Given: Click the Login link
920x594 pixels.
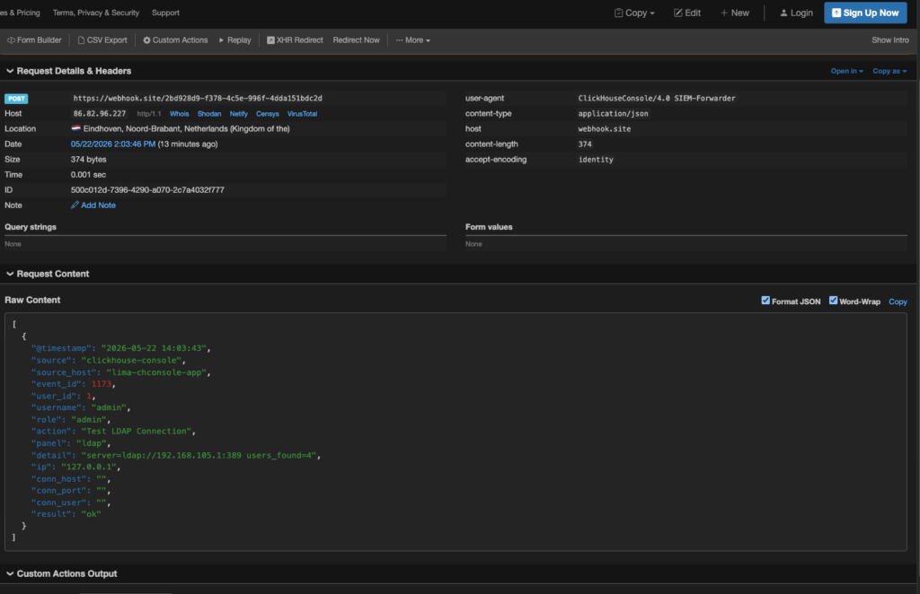Looking at the screenshot, I should pyautogui.click(x=796, y=13).
